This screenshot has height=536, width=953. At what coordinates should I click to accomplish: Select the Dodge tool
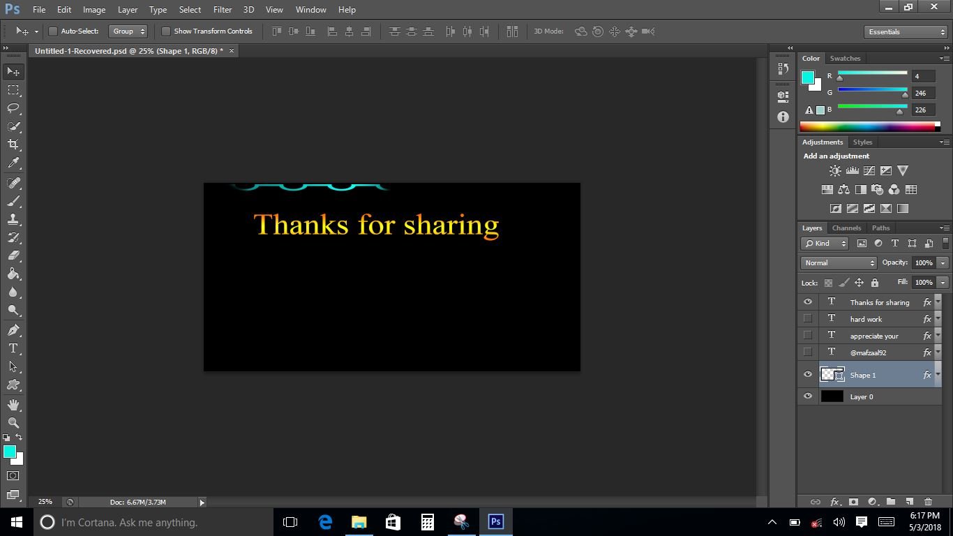click(13, 310)
